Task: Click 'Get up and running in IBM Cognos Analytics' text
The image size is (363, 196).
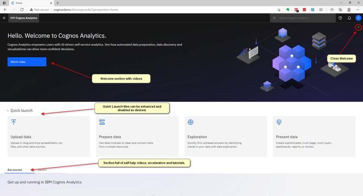Action: click(x=44, y=182)
